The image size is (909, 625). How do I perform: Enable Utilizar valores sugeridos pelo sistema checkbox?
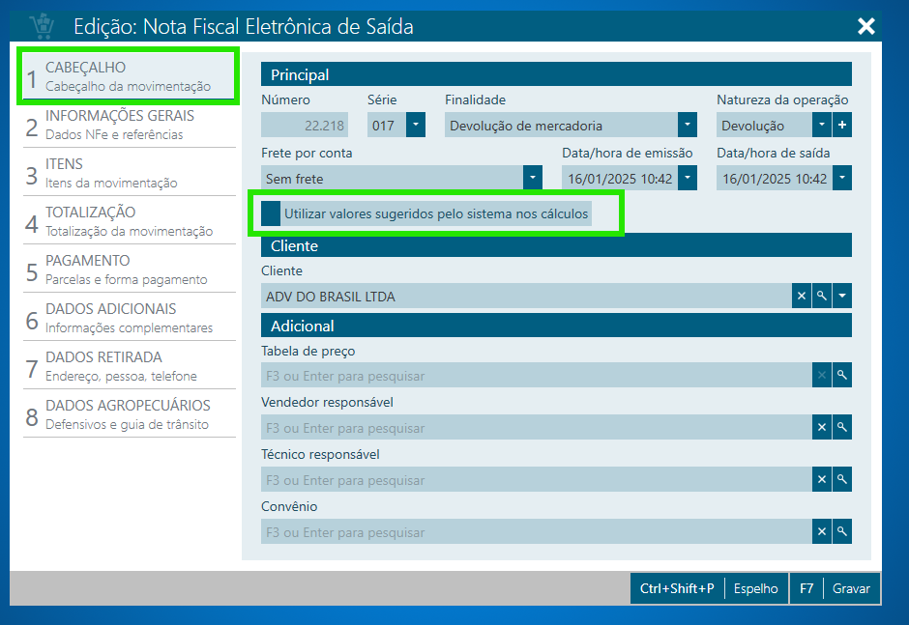pyautogui.click(x=272, y=213)
